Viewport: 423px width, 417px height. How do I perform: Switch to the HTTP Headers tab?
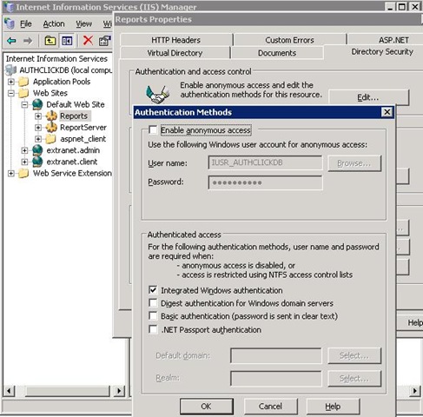176,40
